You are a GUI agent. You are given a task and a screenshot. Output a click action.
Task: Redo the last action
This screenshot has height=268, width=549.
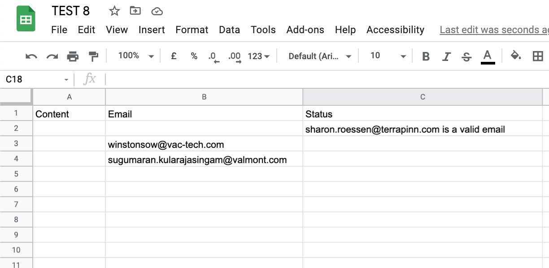coord(52,56)
